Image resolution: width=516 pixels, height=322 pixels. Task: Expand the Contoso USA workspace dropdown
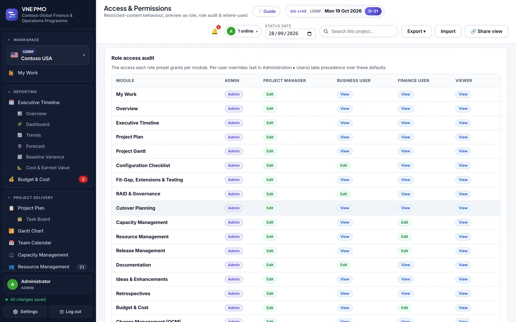click(48, 55)
